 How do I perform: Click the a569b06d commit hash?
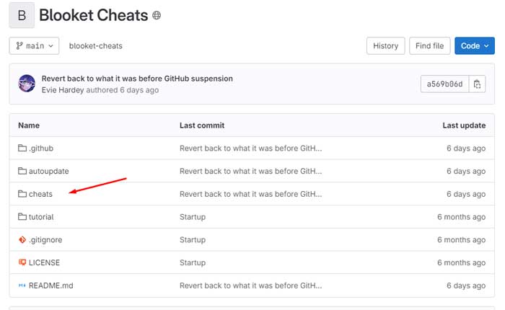tap(444, 84)
